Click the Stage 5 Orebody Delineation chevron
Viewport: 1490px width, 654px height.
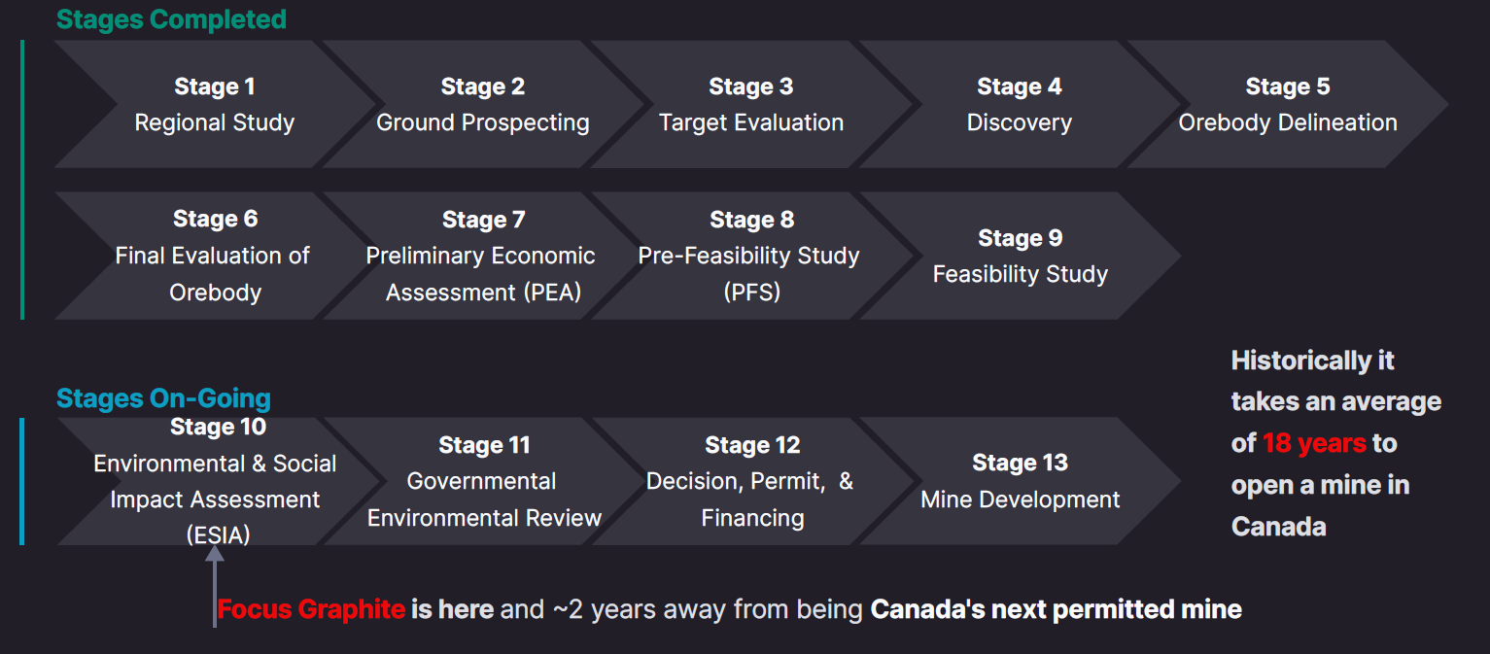point(1288,105)
